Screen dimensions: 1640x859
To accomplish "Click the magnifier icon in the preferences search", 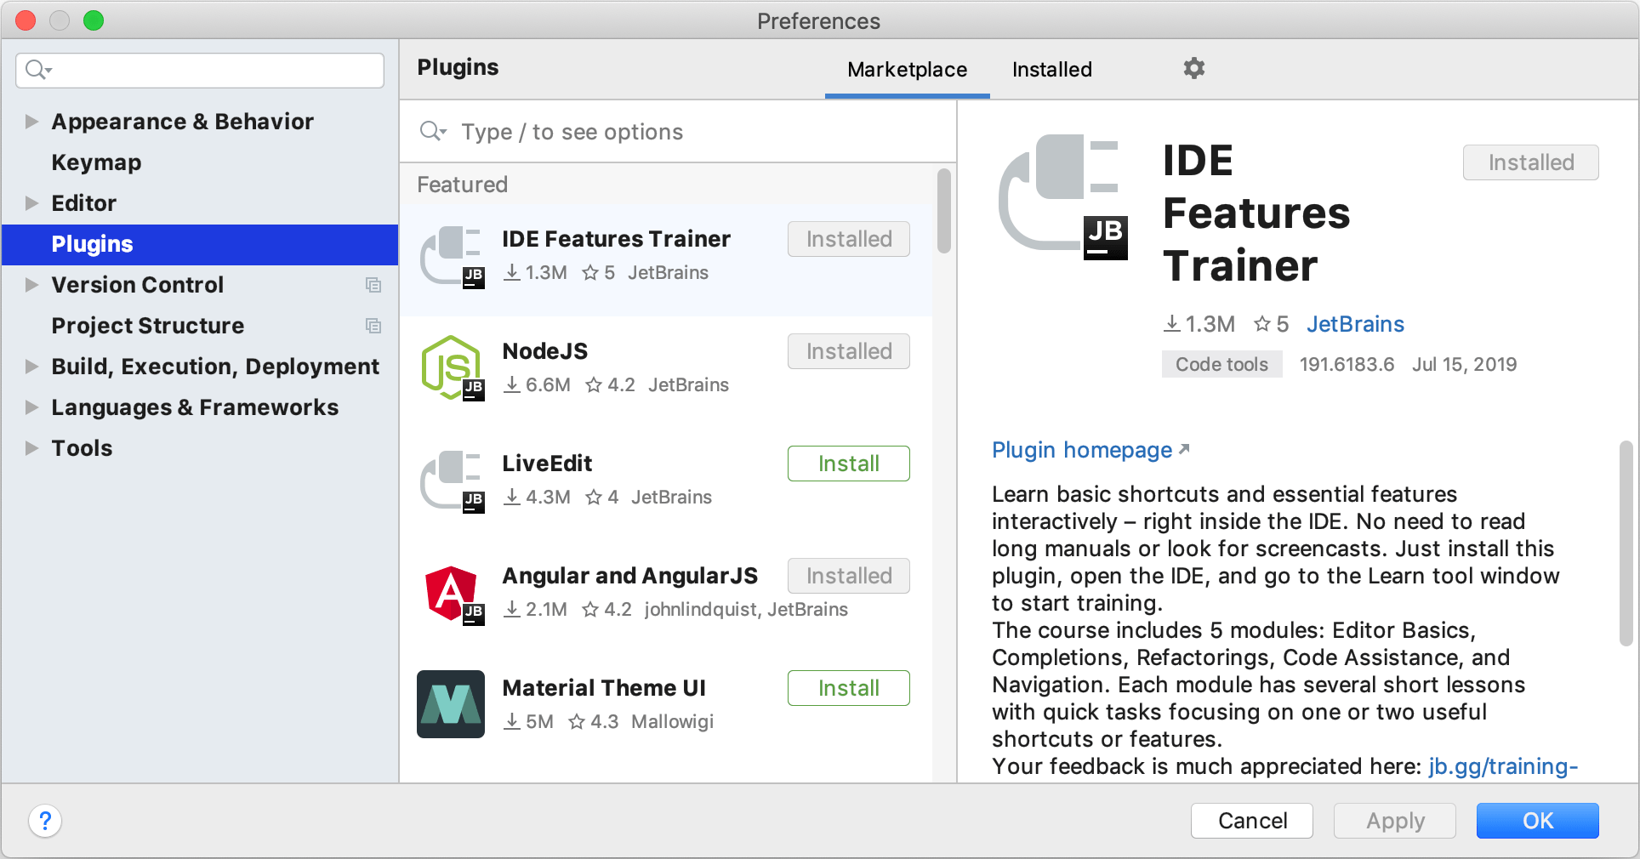I will [x=37, y=70].
